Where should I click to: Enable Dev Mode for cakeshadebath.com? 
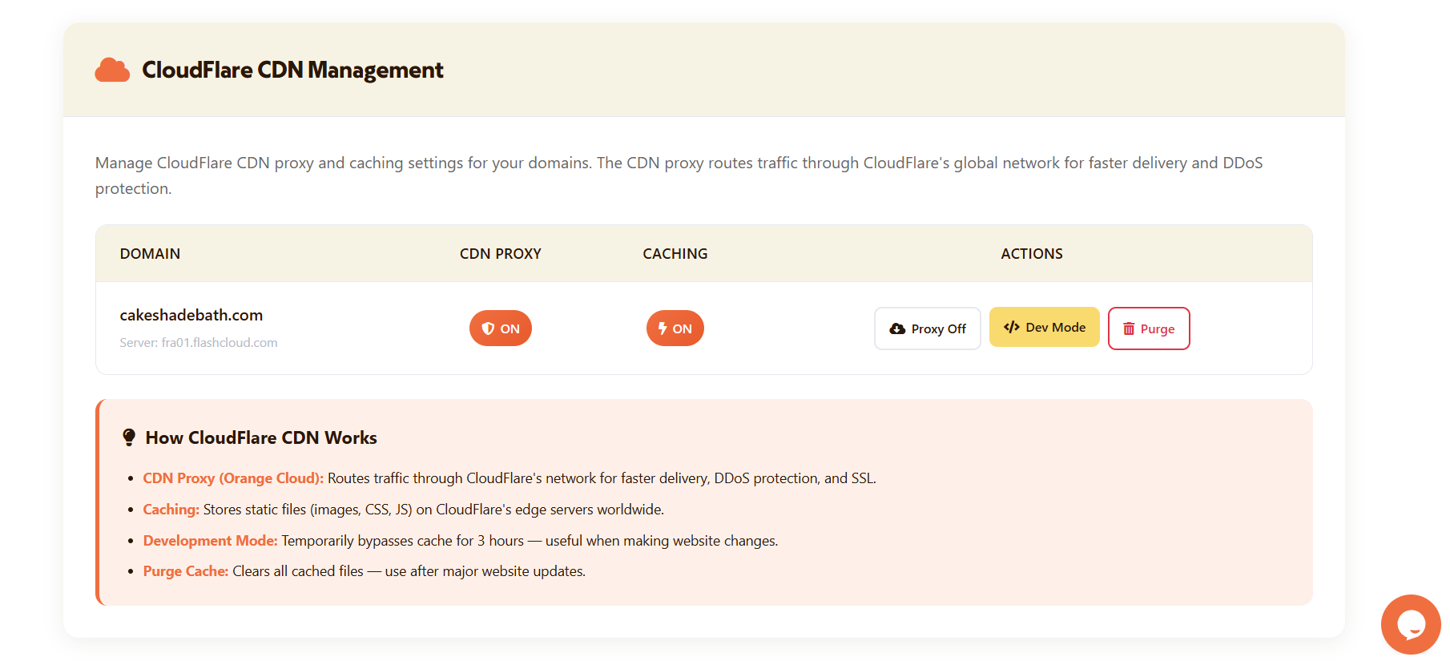1045,327
